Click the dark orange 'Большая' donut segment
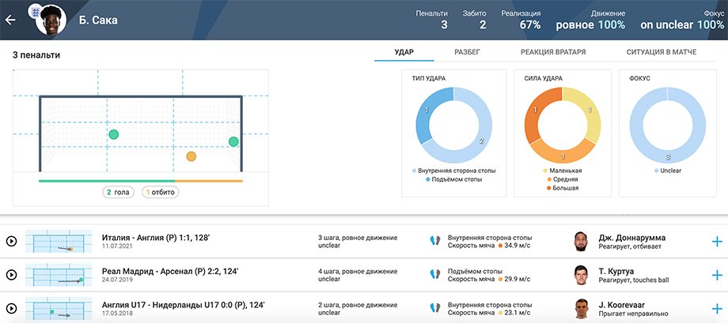Image resolution: width=728 pixels, height=323 pixels. 537,110
